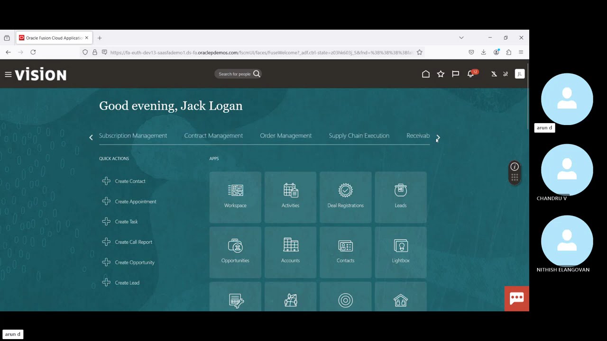Open the Activities app
607x341 pixels.
(x=290, y=197)
